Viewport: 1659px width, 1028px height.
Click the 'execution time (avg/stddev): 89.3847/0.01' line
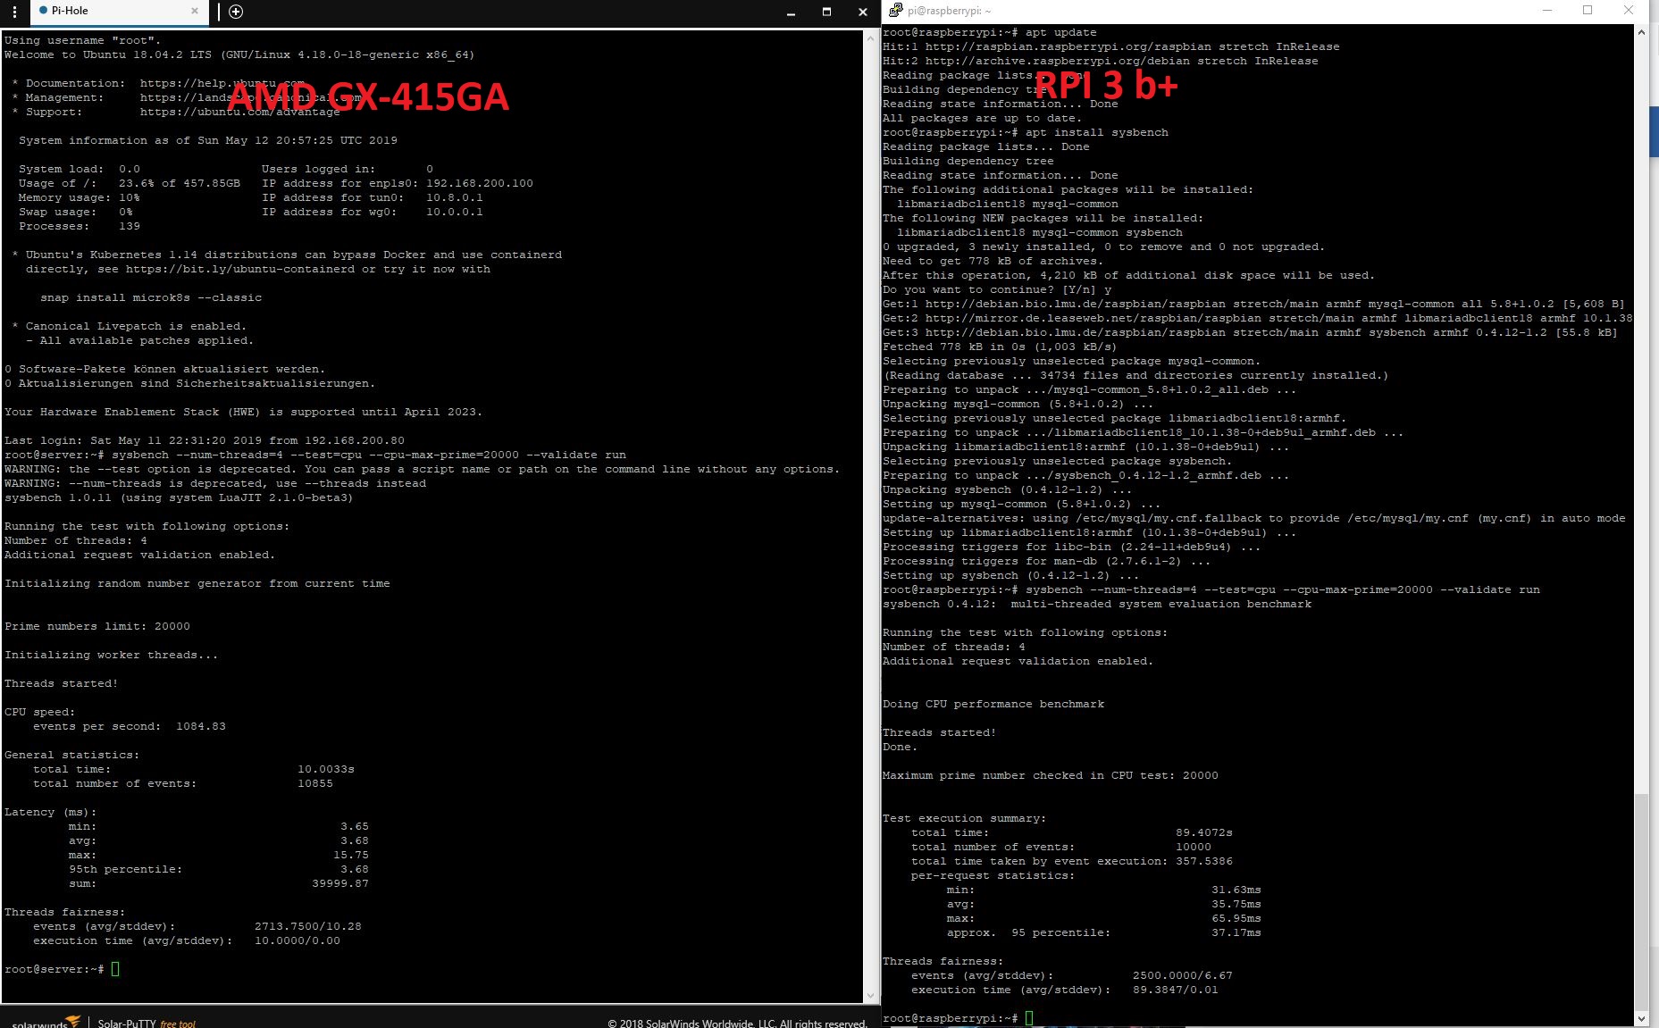(x=1065, y=990)
